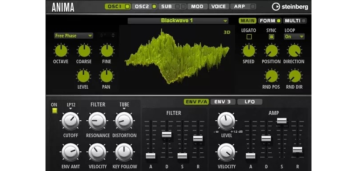Select the MAIN wavetable page

click(248, 20)
